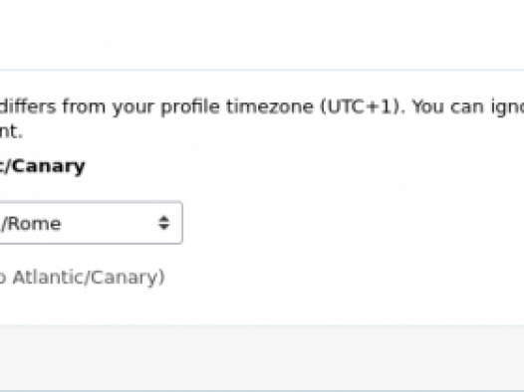
Task: Click the words profile timezone in the notice
Action: (x=237, y=107)
